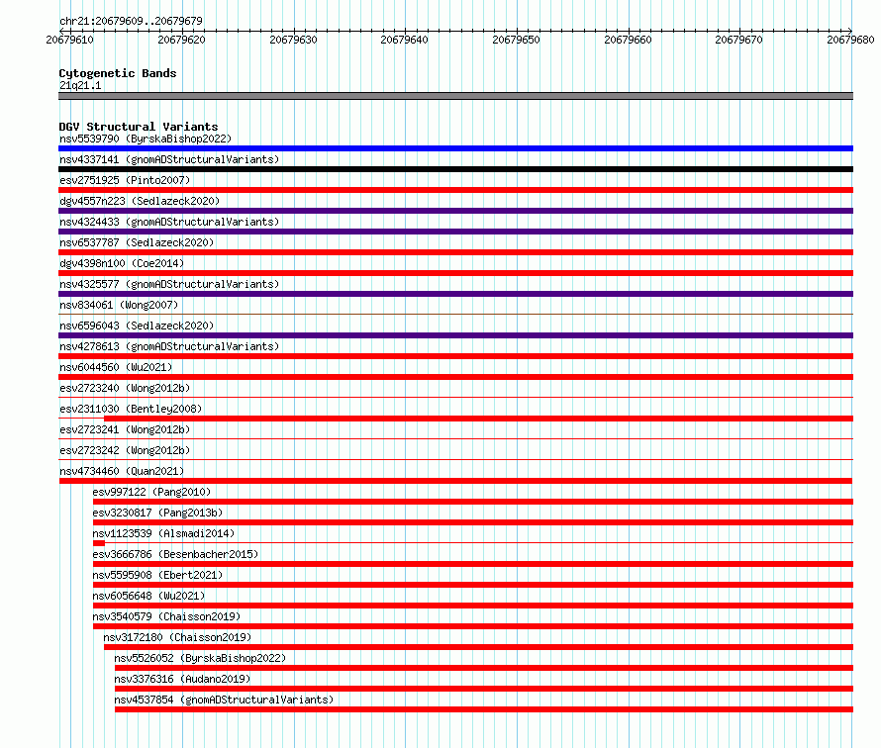Click the purple bar under nsv6596043

coord(455,335)
